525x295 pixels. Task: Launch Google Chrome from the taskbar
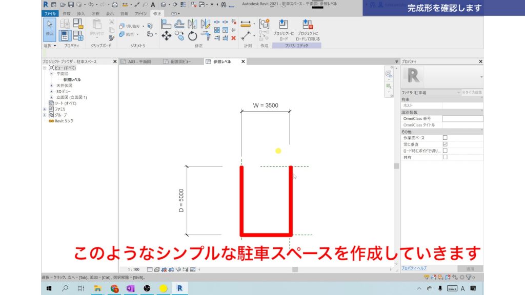click(x=114, y=288)
